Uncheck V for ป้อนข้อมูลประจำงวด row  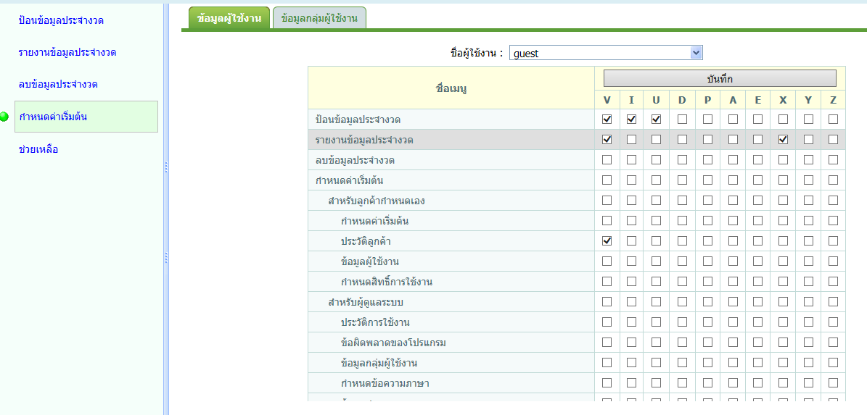[607, 119]
